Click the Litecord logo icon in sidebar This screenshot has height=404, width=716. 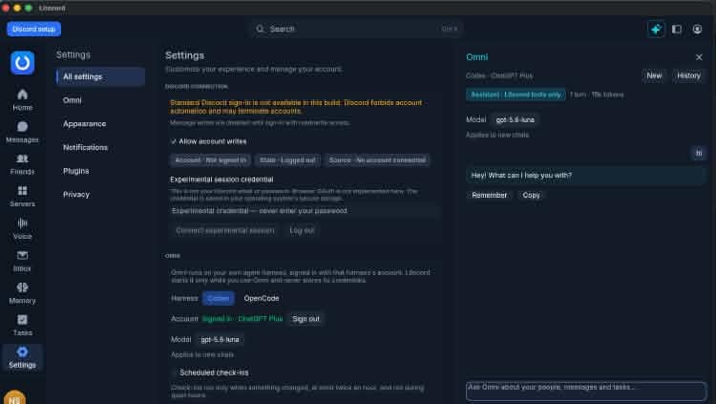[22, 63]
